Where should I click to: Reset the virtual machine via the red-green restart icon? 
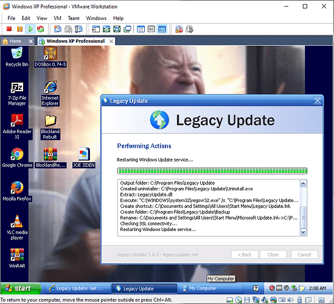pos(41,29)
